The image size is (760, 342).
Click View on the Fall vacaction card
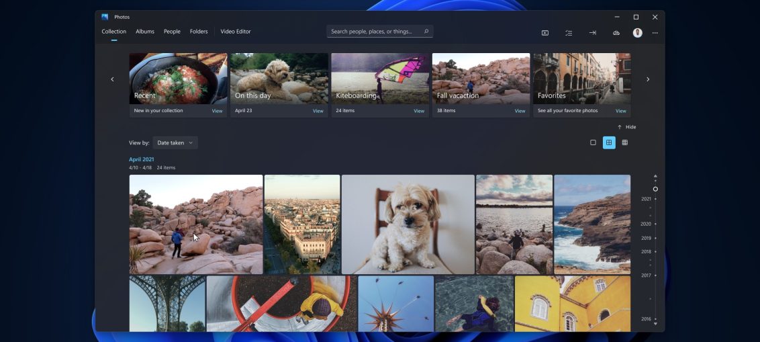(x=520, y=111)
